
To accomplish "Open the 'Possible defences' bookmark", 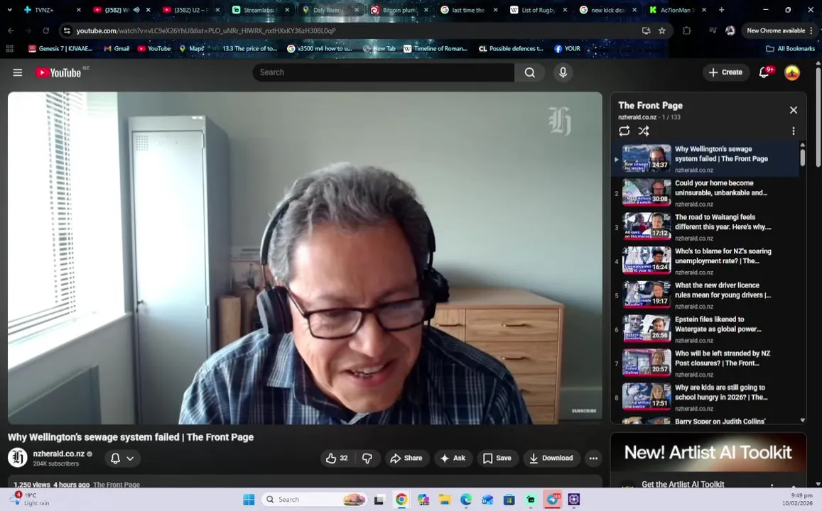I will pyautogui.click(x=511, y=48).
